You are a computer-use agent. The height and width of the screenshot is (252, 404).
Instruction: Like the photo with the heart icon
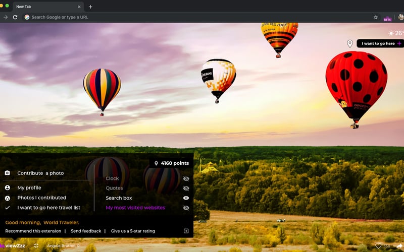tap(378, 246)
